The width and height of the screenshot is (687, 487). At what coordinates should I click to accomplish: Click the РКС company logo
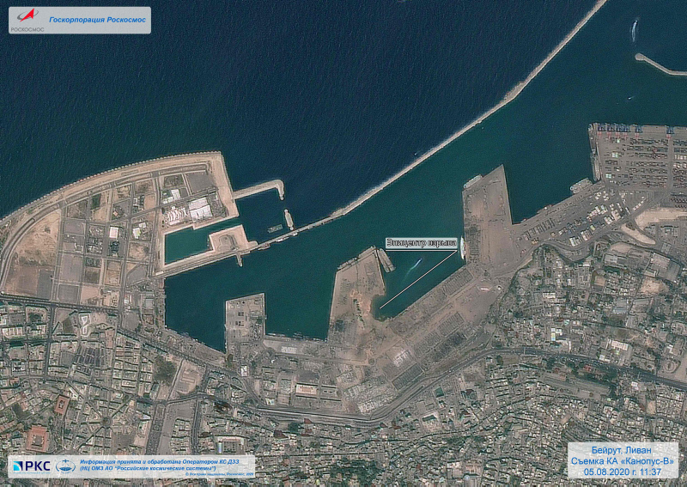[31, 466]
